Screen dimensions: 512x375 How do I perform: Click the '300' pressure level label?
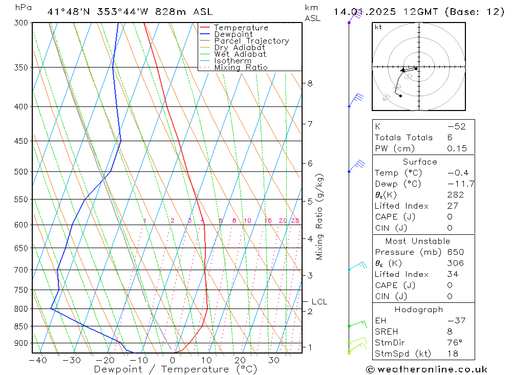[21, 23]
